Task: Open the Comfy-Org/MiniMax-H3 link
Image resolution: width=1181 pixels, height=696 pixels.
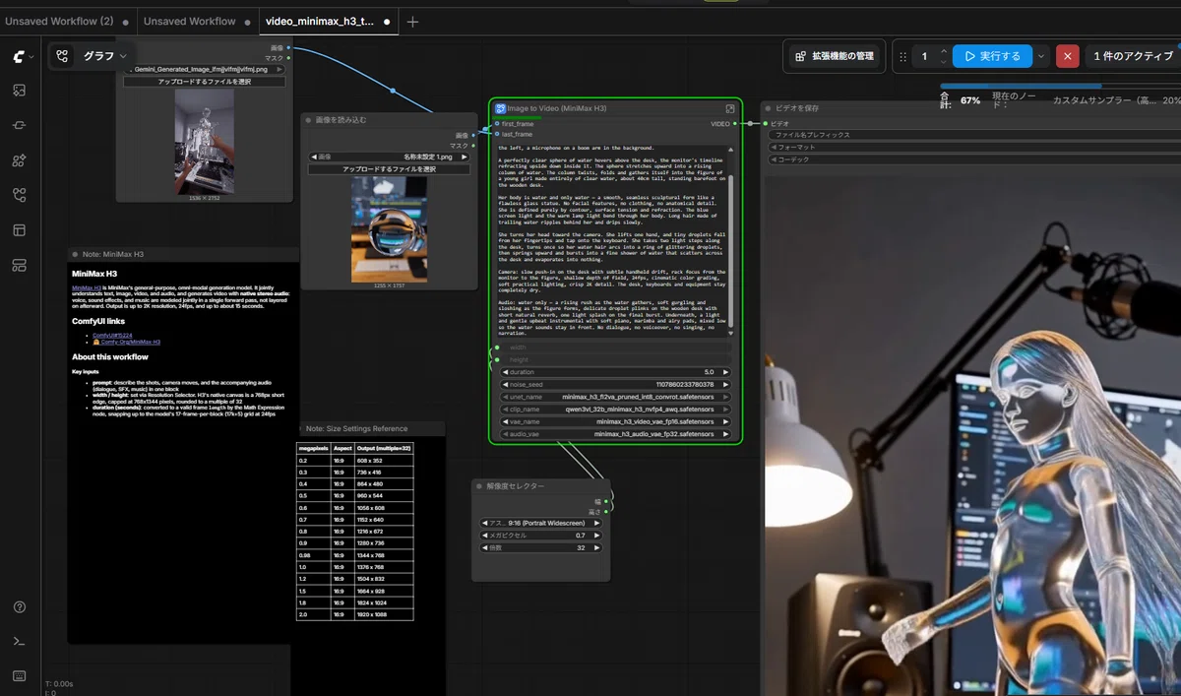Action: tap(127, 342)
